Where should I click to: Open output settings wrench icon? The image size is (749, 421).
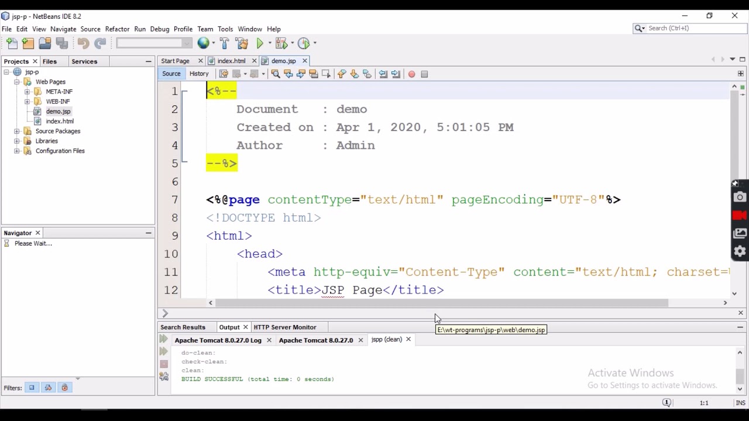[164, 377]
